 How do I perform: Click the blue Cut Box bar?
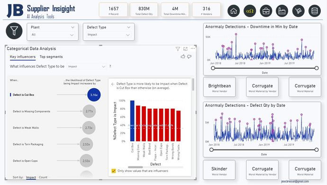click(132, 121)
